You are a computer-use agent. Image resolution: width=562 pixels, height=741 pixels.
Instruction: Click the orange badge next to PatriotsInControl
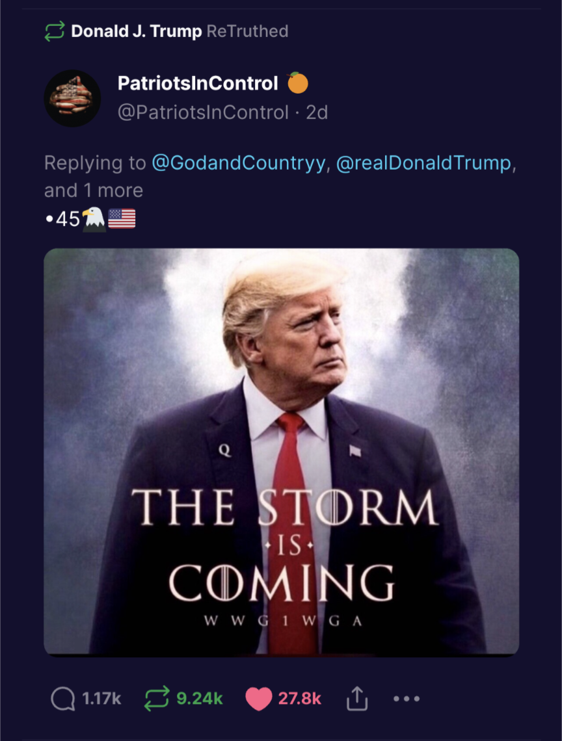(x=298, y=83)
